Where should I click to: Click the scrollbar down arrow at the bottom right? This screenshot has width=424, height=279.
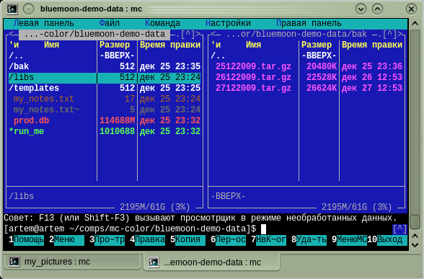pyautogui.click(x=415, y=245)
